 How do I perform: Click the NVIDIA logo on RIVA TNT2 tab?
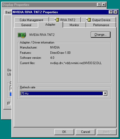[57, 20]
